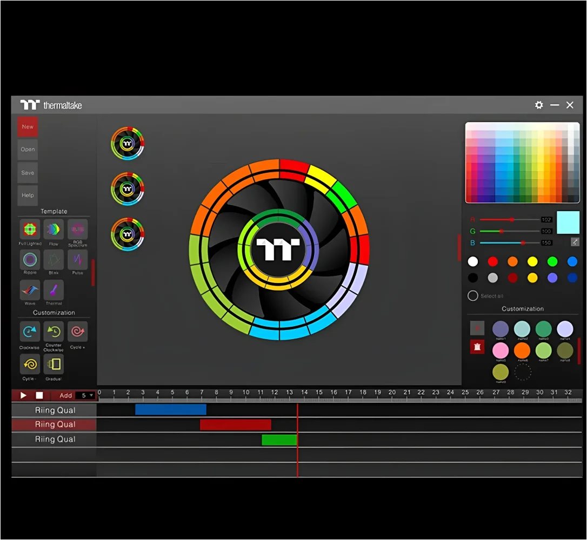Apply the Thermal template effect
Screen dimensions: 587x540
click(54, 290)
